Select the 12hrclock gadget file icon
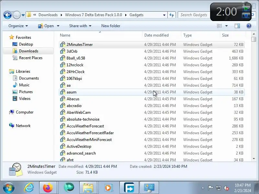Screen dimensions: 259x194 (62, 65)
